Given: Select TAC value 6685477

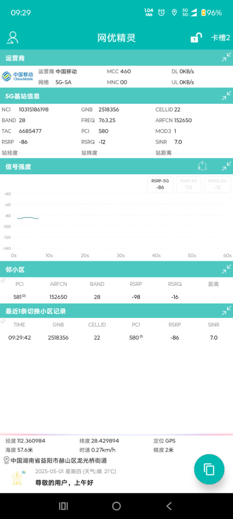Looking at the screenshot, I should pyautogui.click(x=30, y=131).
